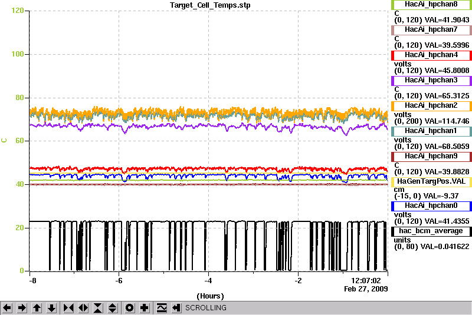Click the cm unit under HaGenTargPos.VAL

[399, 190]
